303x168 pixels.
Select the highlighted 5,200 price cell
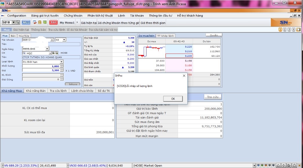tap(179, 56)
